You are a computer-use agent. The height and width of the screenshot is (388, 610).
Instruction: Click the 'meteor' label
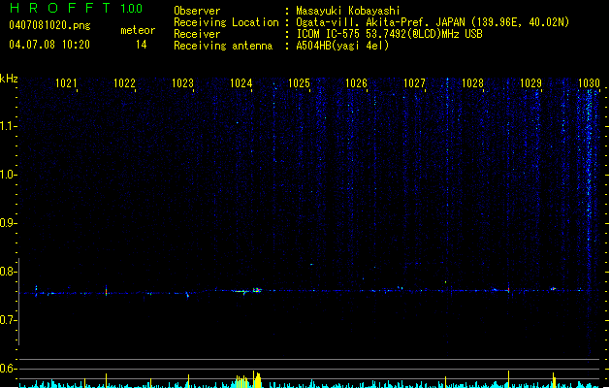coord(138,30)
